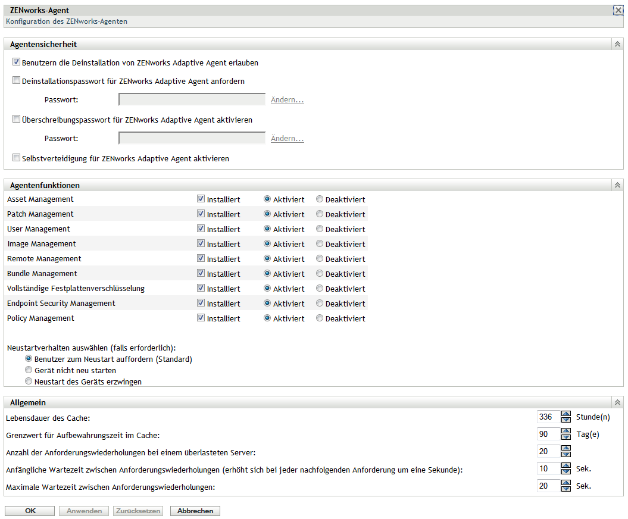
Task: Click Ändern link for Deinstallationspasswort
Action: [x=287, y=100]
